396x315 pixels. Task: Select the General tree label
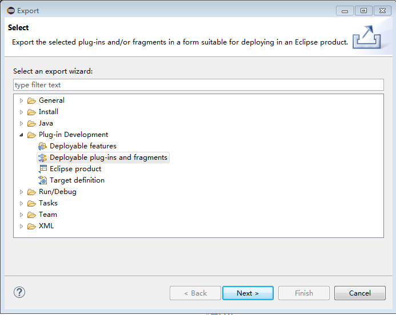coord(51,100)
